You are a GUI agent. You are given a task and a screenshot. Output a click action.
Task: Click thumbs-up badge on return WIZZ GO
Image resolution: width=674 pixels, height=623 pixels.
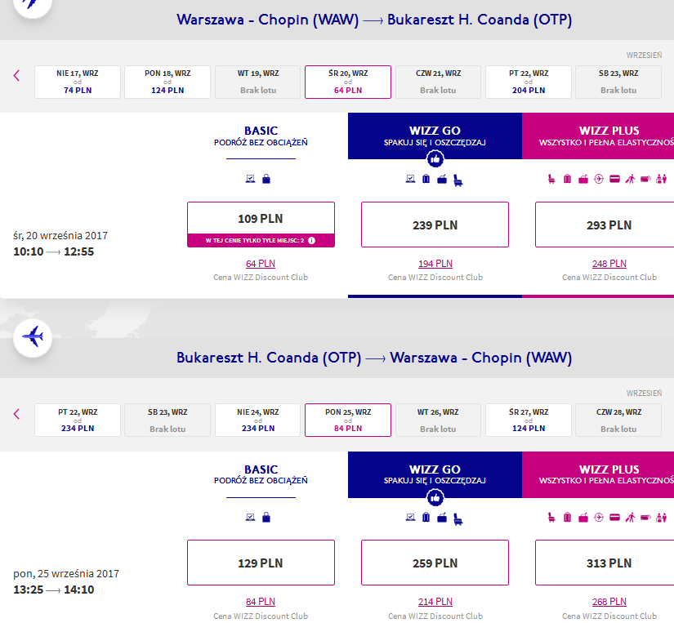[435, 498]
